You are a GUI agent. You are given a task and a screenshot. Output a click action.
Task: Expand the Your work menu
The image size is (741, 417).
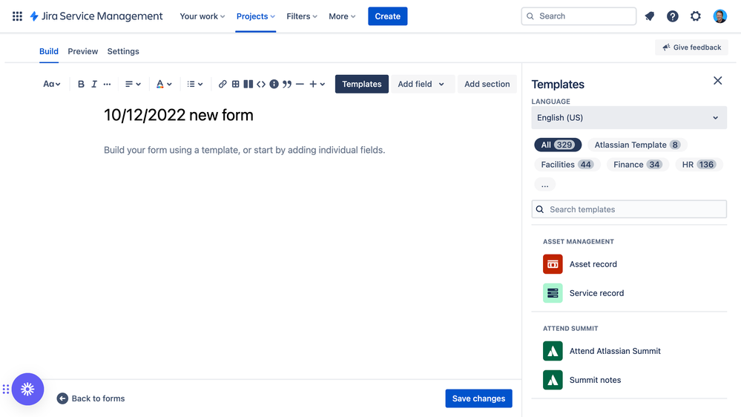[x=202, y=16]
